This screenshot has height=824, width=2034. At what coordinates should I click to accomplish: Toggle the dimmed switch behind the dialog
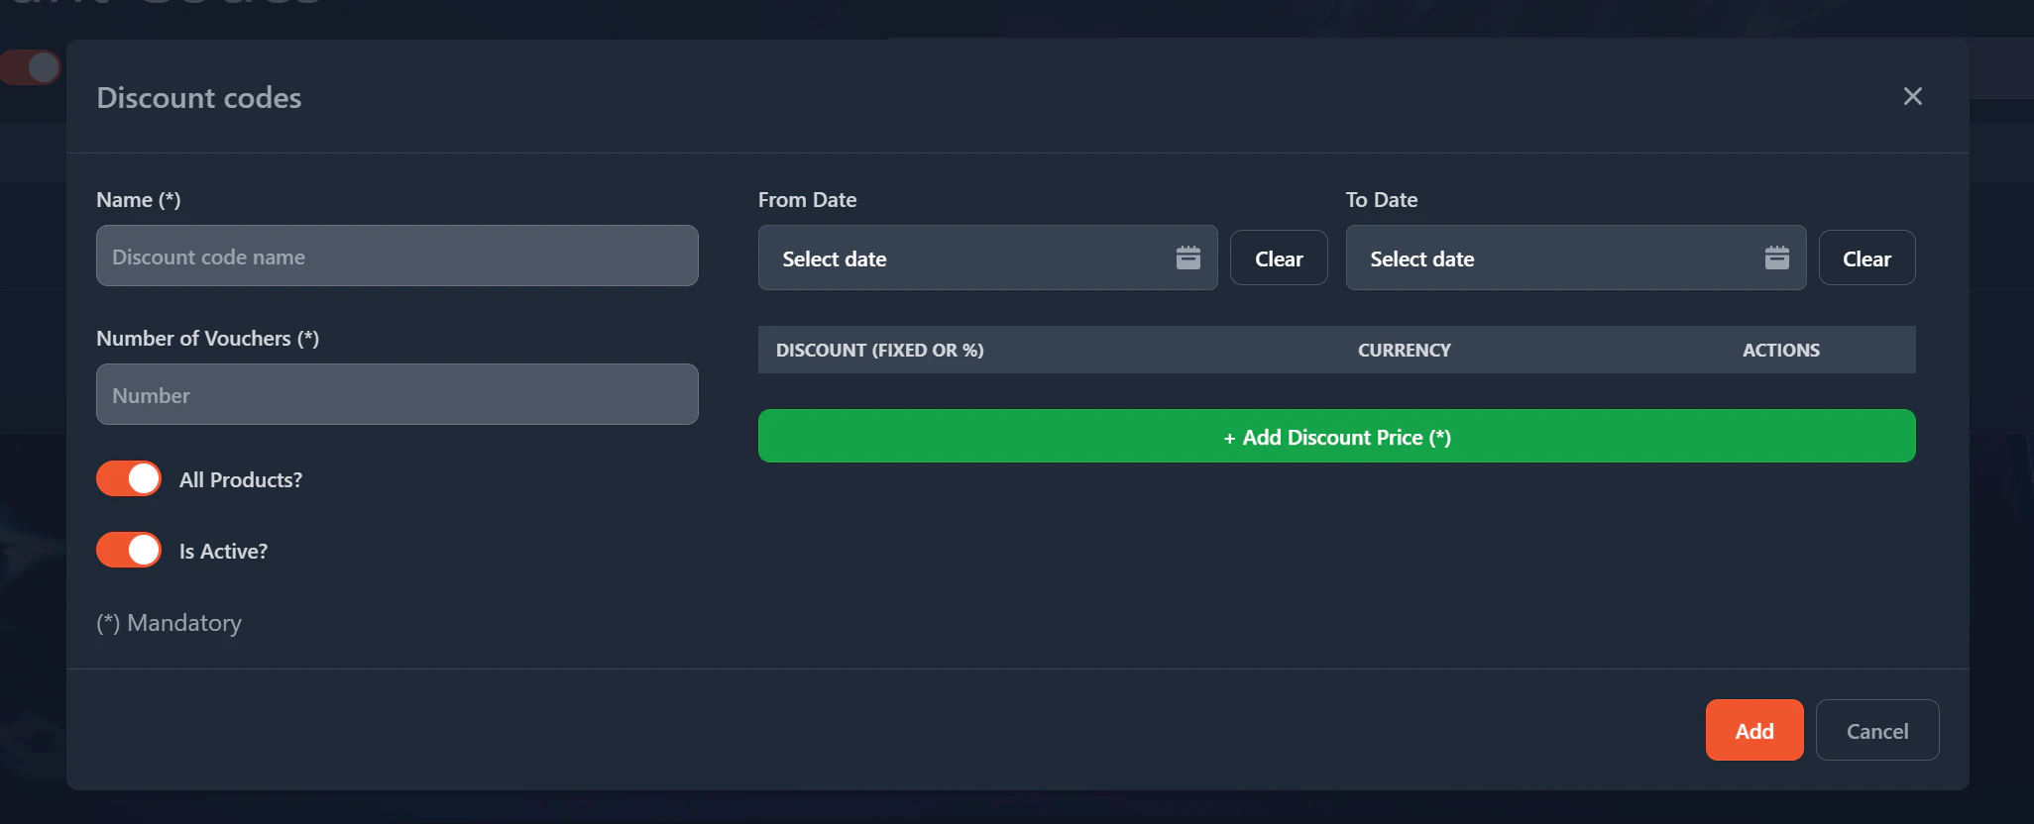30,67
